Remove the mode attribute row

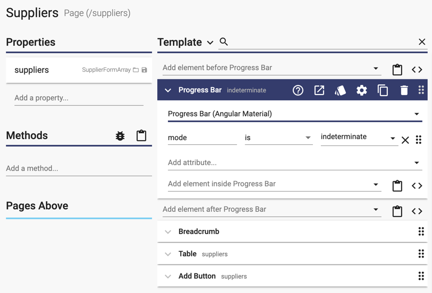coord(405,140)
